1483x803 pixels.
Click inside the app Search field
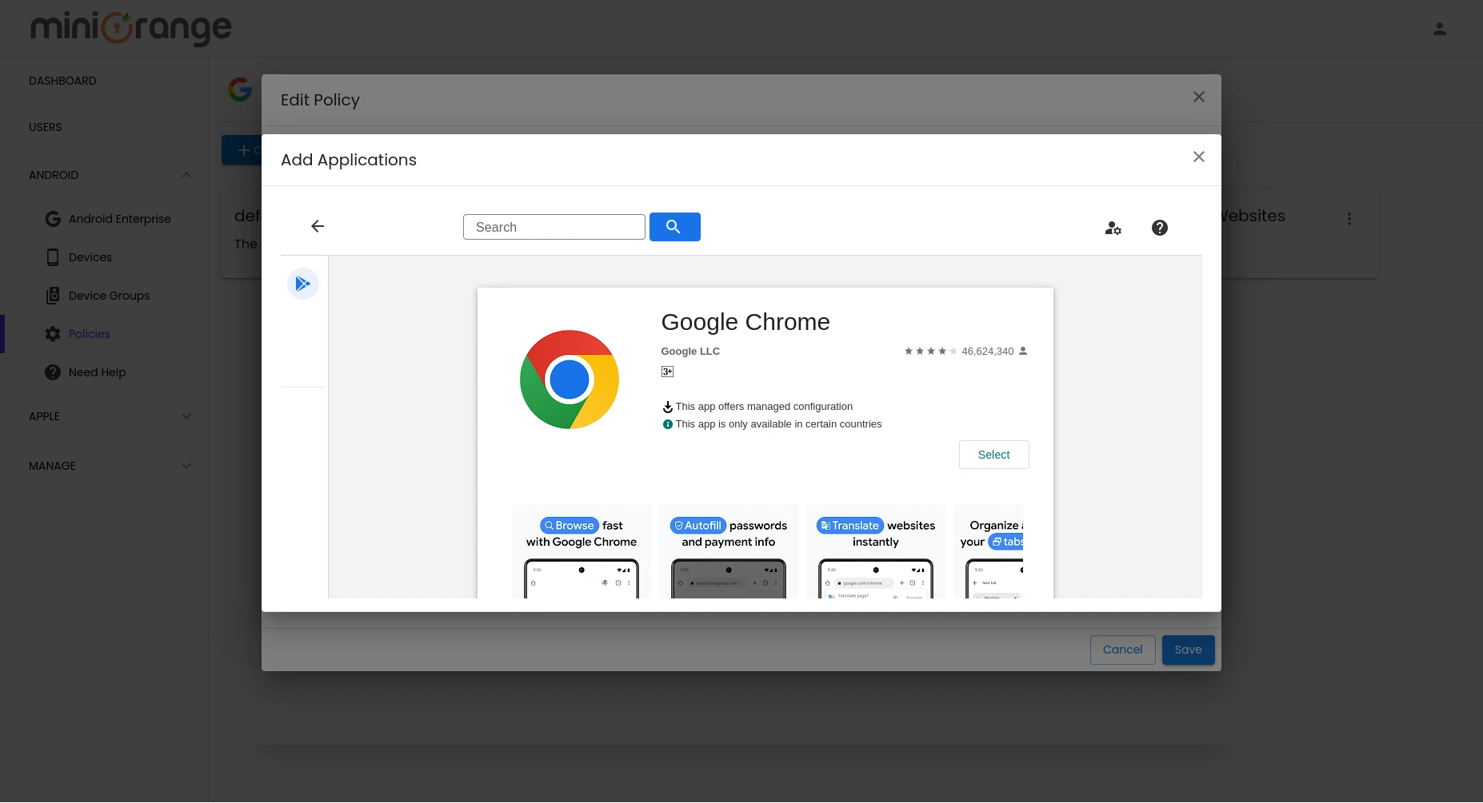(x=554, y=227)
